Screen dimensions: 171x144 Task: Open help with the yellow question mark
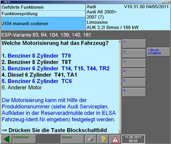pyautogui.click(x=103, y=139)
